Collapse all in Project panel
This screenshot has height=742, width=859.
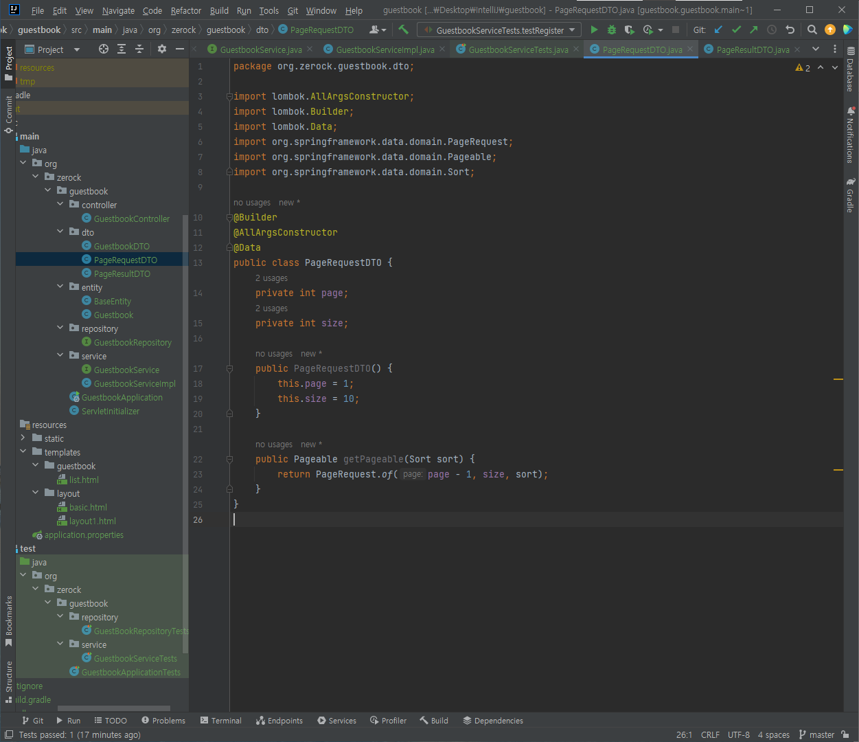tap(139, 49)
